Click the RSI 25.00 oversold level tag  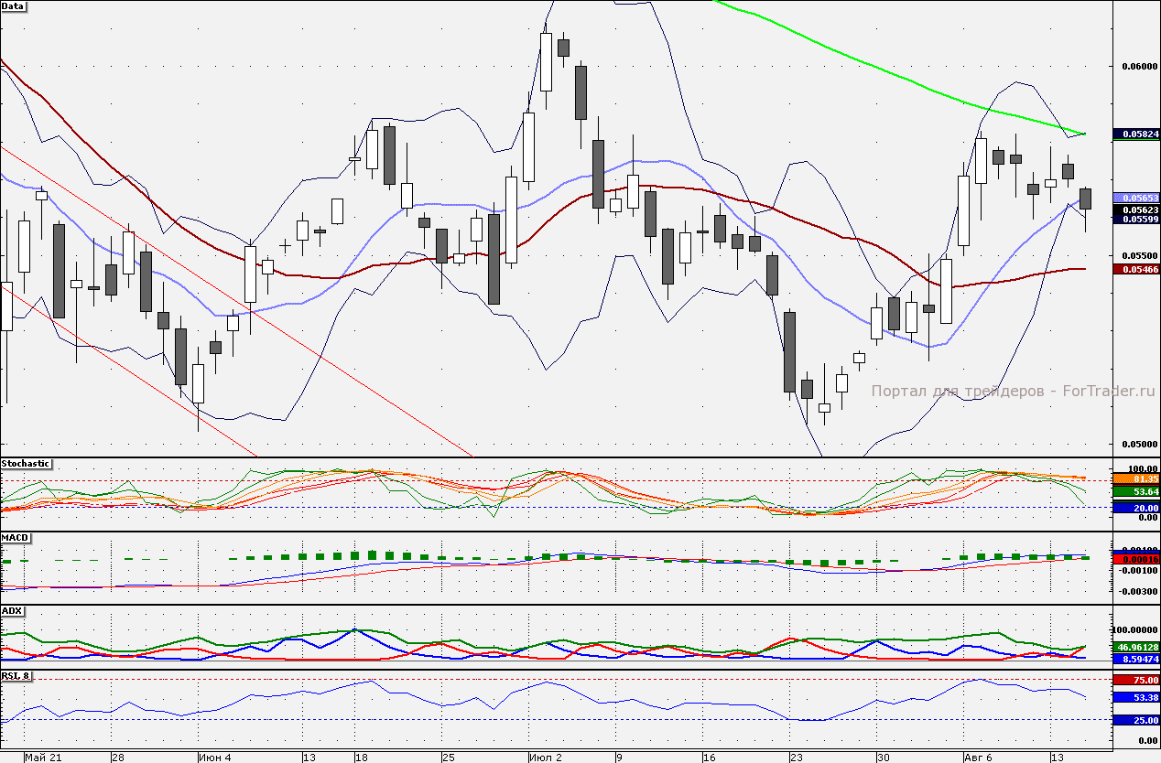click(x=1136, y=720)
